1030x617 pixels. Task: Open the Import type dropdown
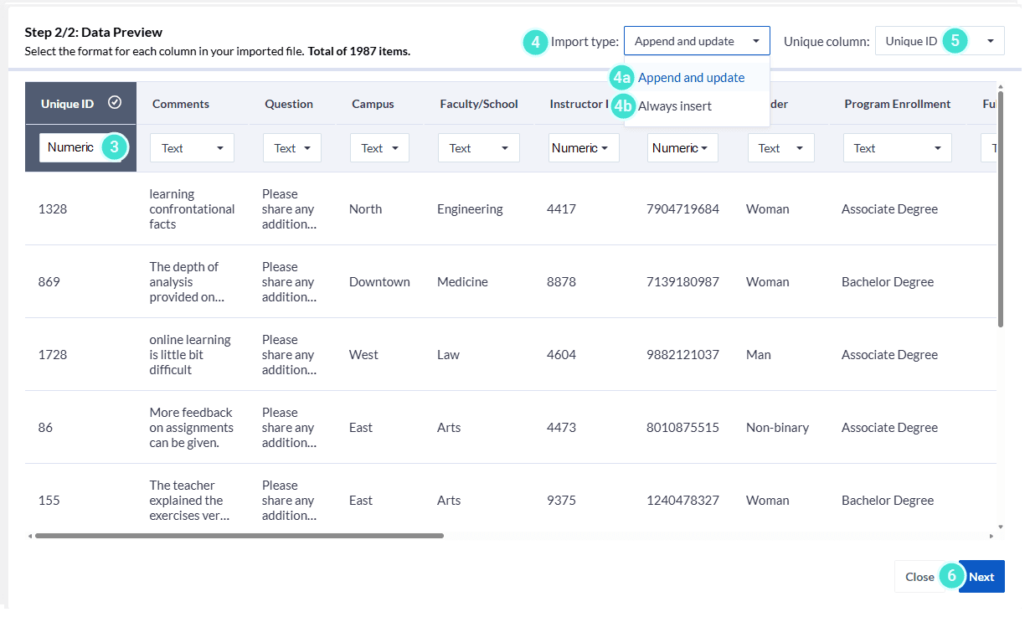tap(696, 41)
